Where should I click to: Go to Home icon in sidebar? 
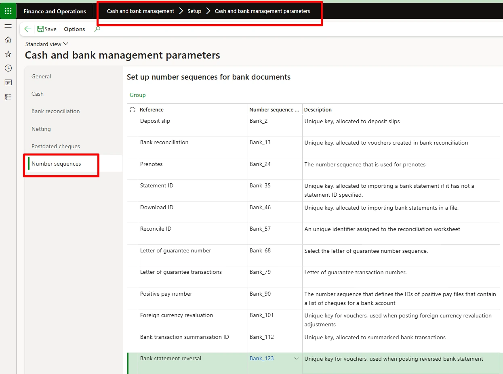(x=8, y=40)
